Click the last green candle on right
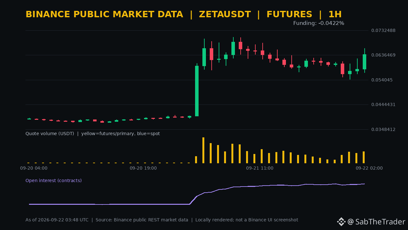The image size is (408, 230). (364, 60)
